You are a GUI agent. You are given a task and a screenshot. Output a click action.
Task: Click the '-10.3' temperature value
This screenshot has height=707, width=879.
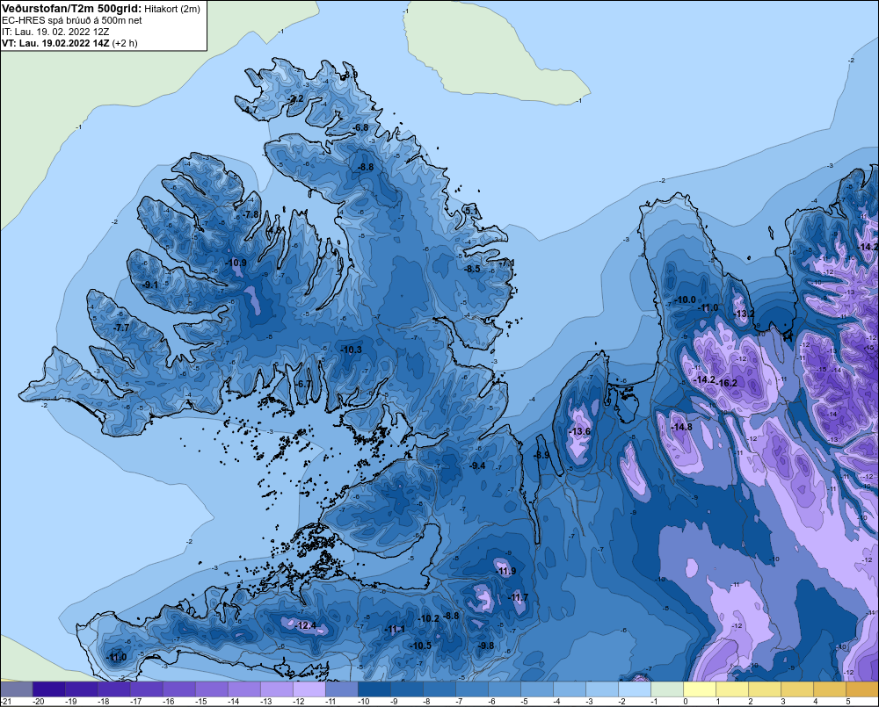click(352, 350)
